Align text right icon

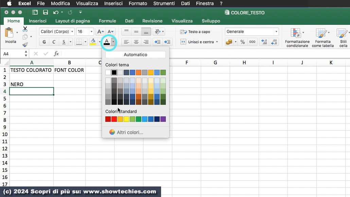(x=146, y=42)
